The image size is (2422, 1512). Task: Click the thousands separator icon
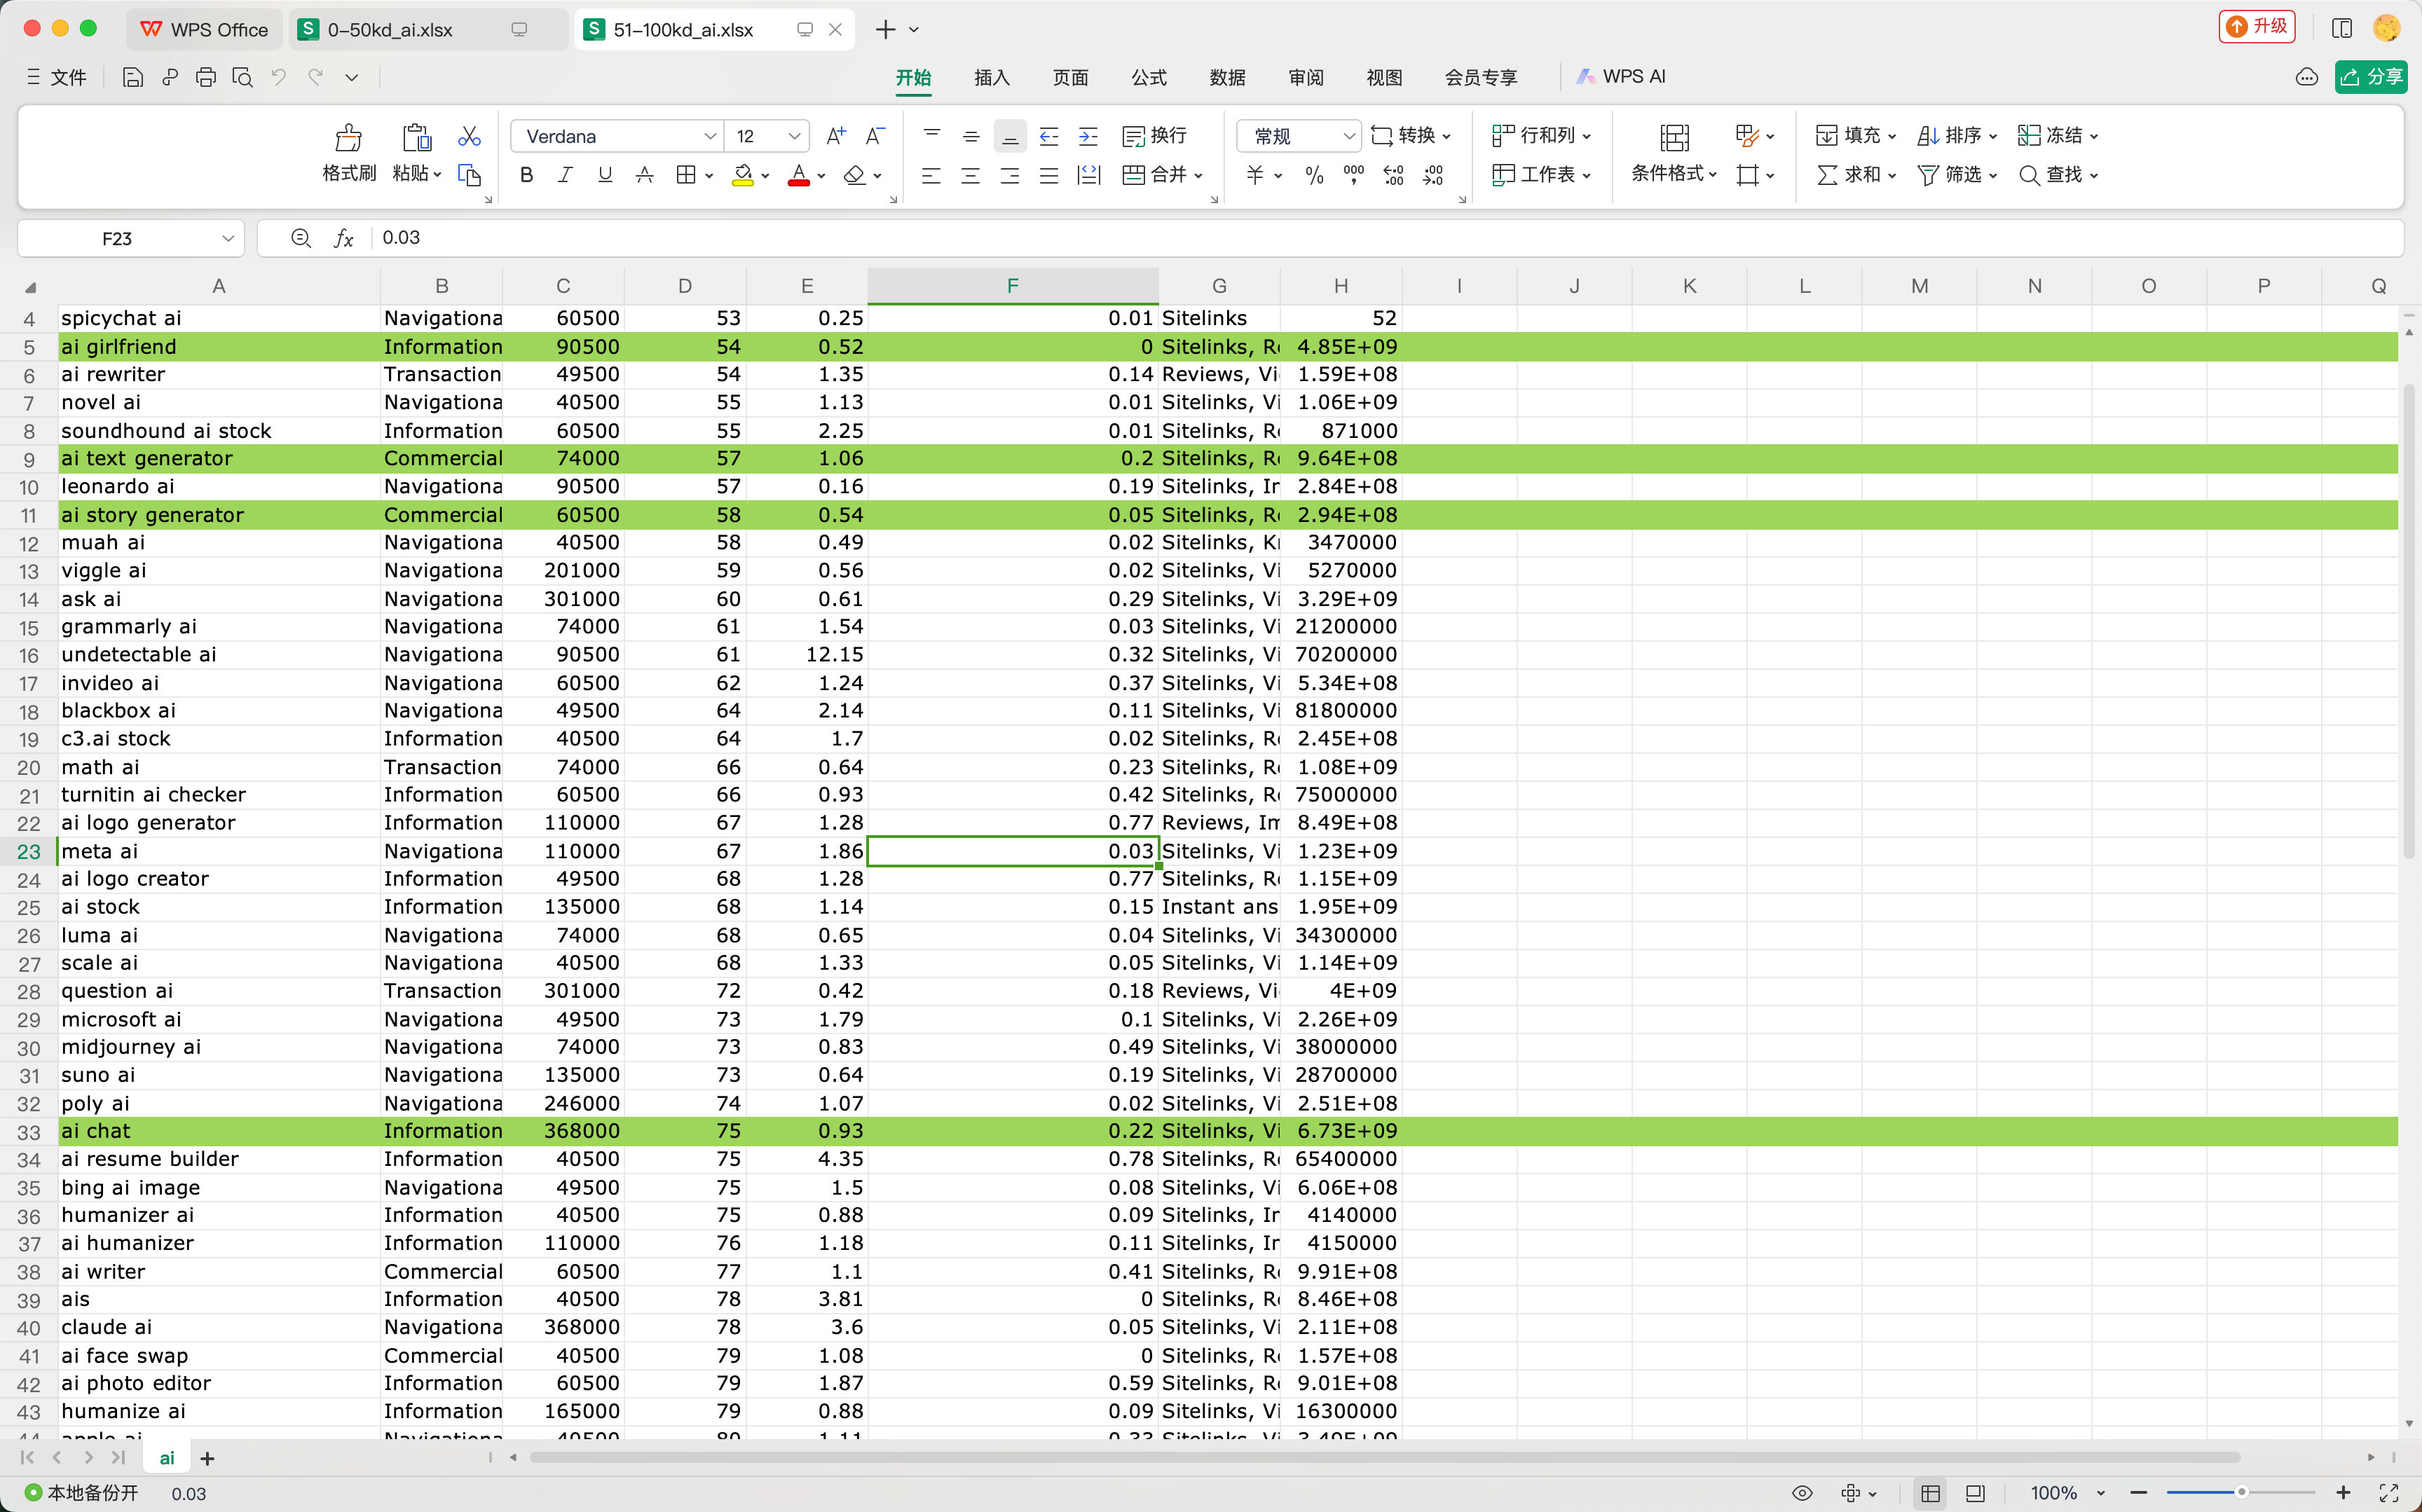click(1354, 175)
